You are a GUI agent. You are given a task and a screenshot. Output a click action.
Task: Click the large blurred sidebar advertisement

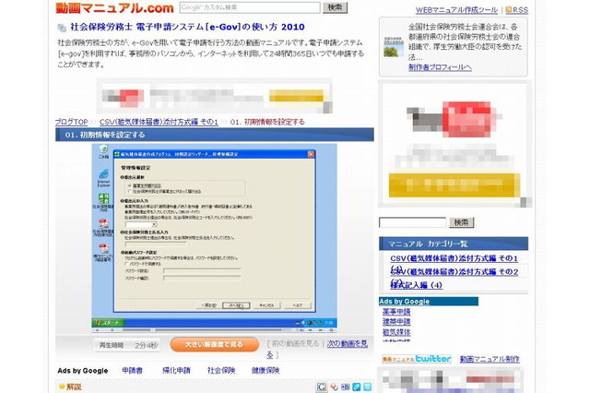pyautogui.click(x=454, y=144)
